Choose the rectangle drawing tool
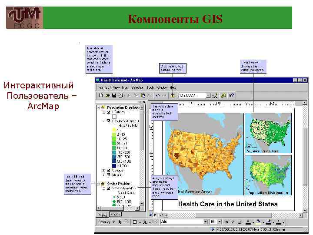This screenshot has width=313, height=235. click(135, 222)
